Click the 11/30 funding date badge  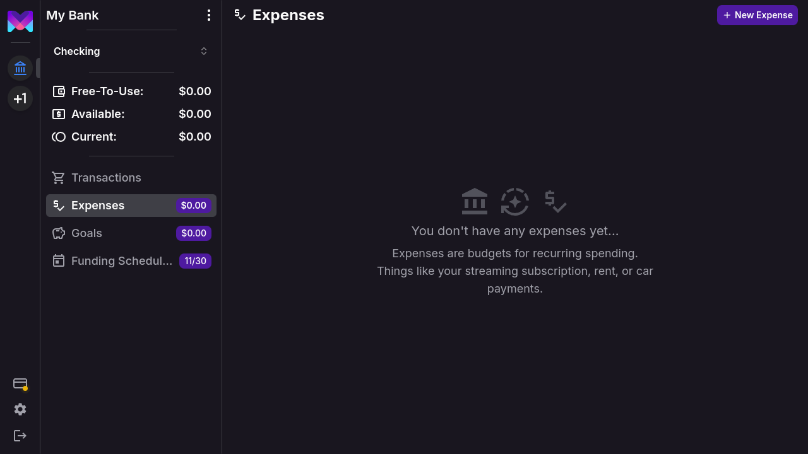click(195, 261)
